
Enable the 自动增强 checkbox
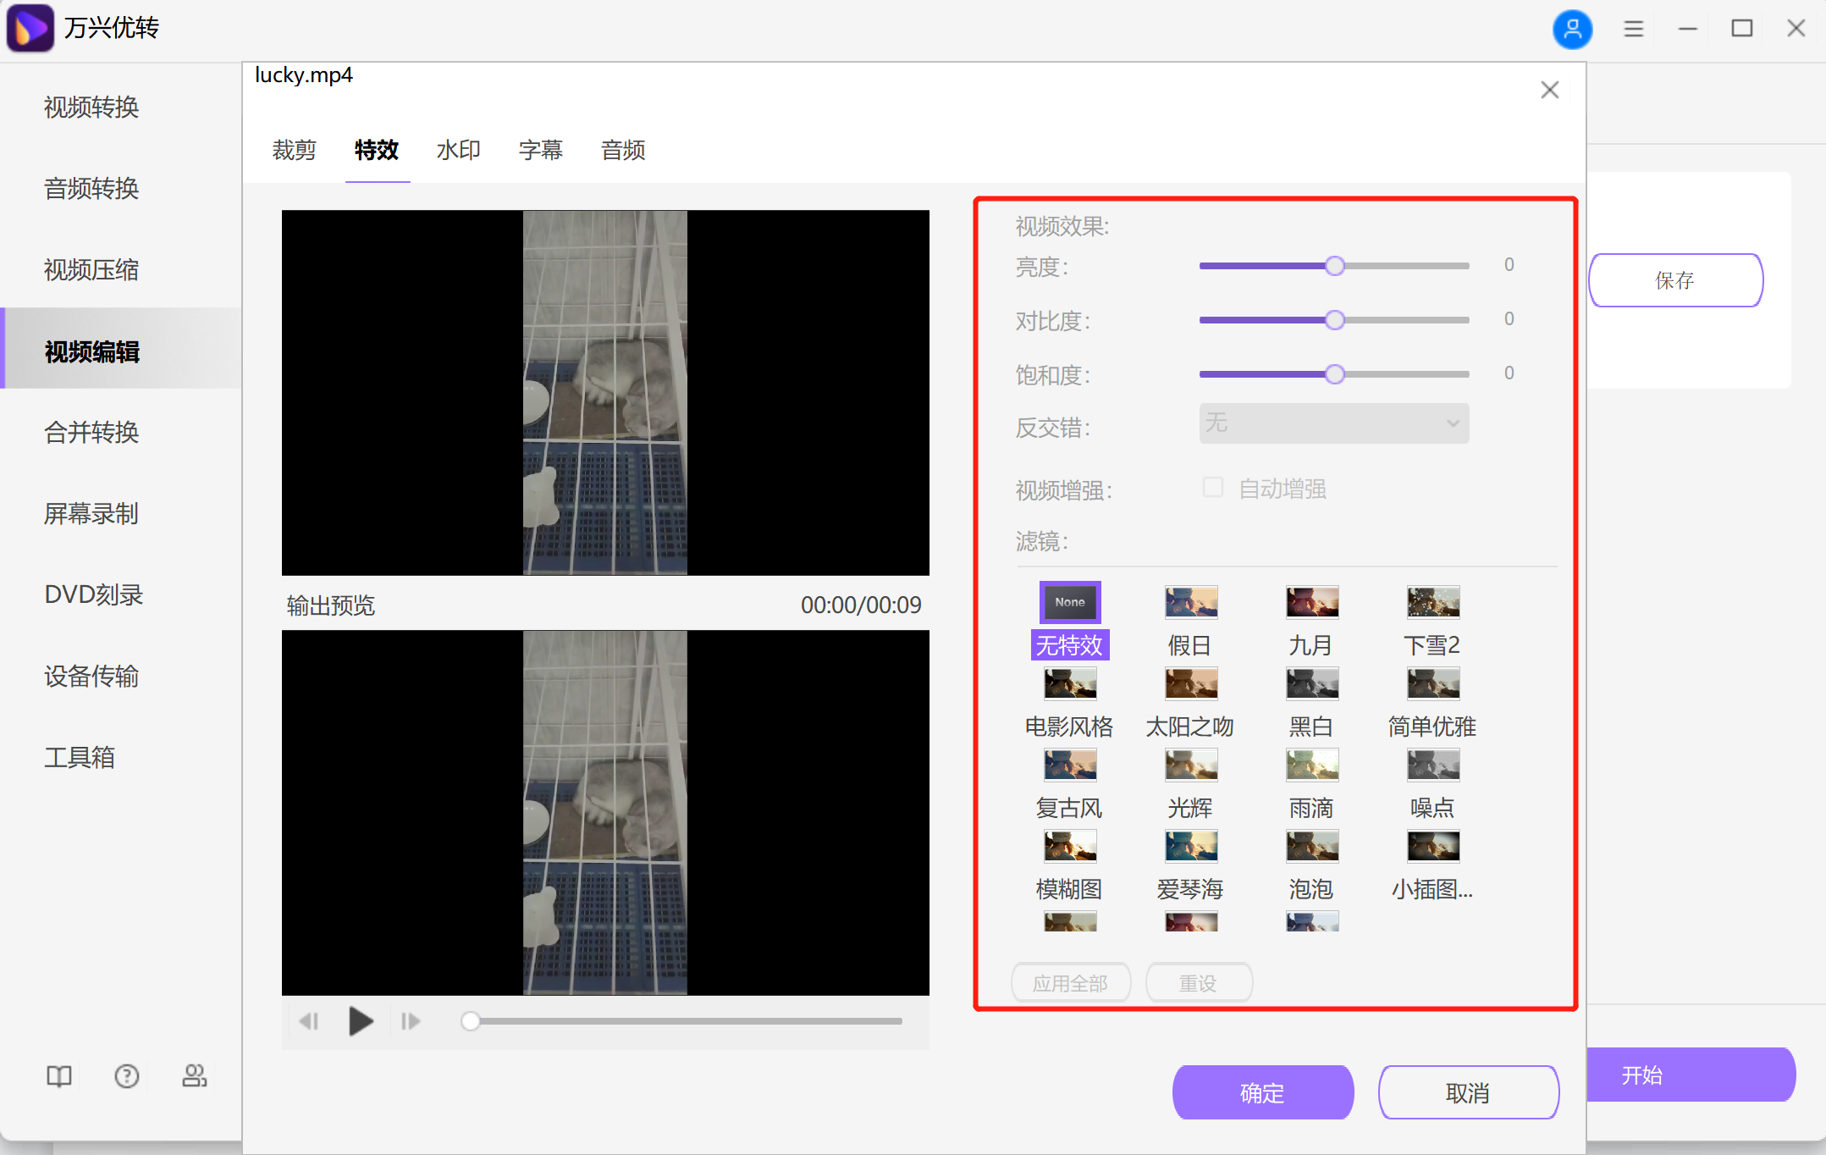pos(1213,488)
